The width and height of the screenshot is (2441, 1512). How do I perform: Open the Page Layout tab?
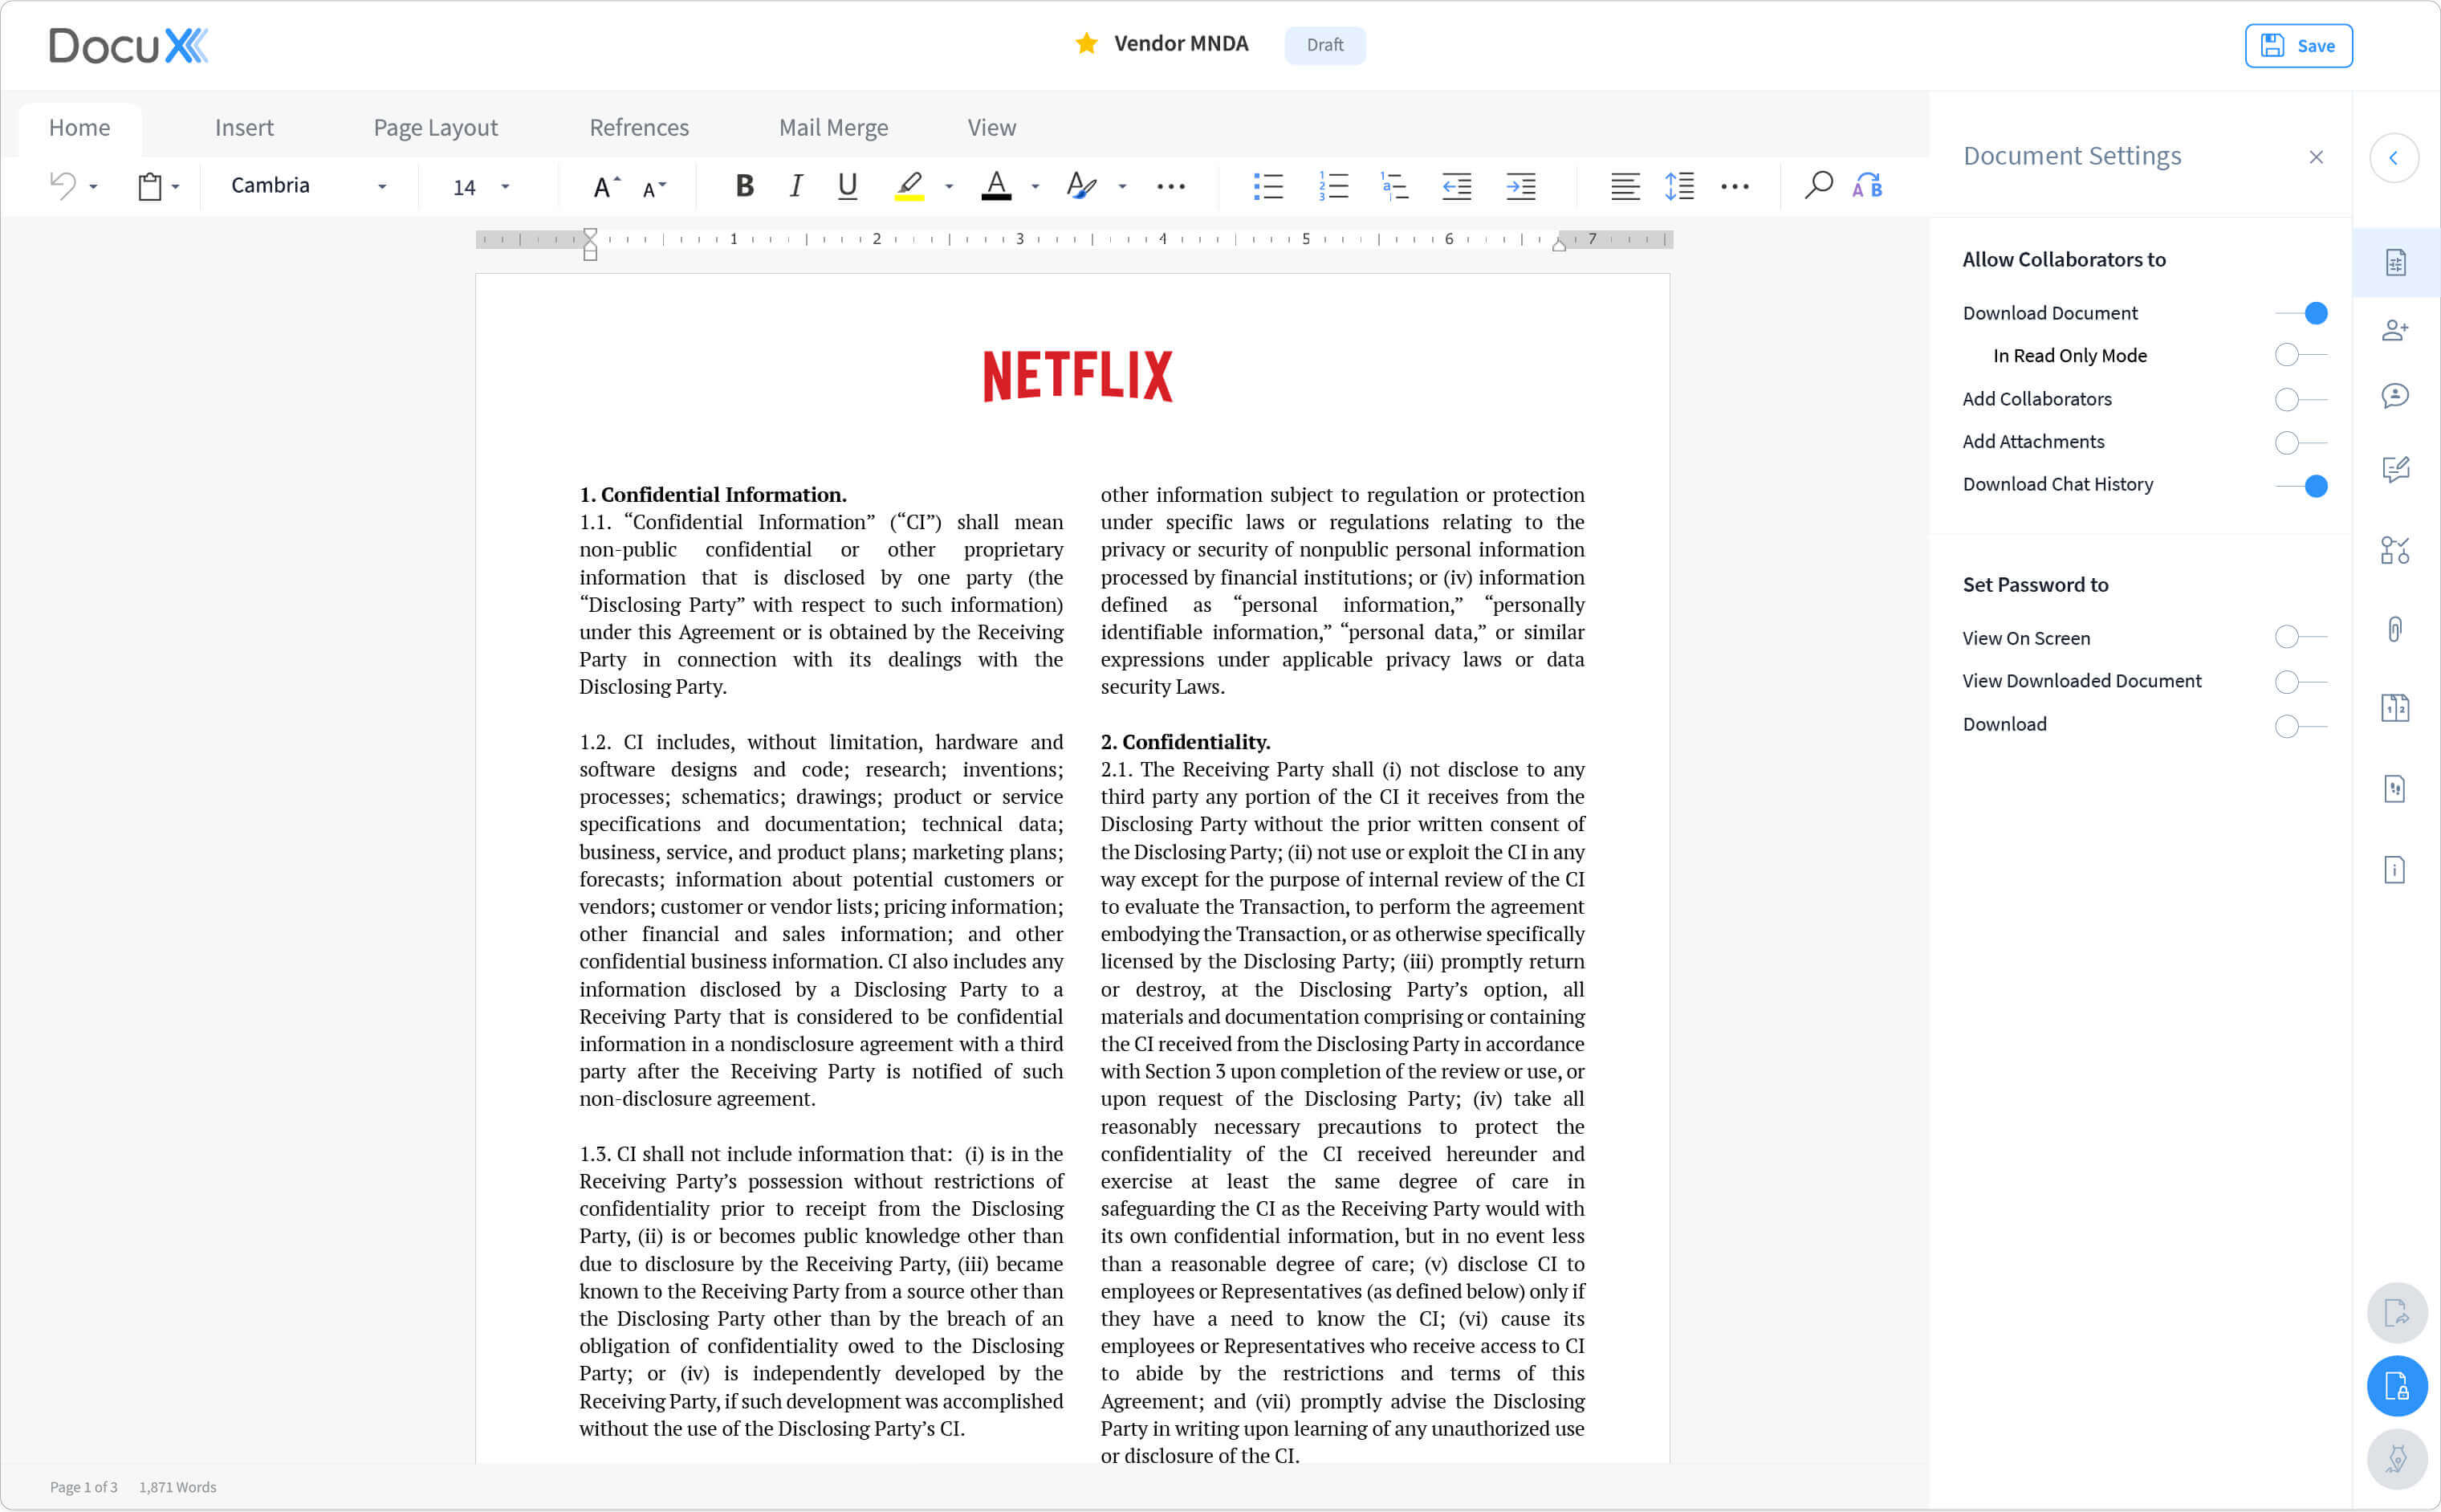[436, 127]
